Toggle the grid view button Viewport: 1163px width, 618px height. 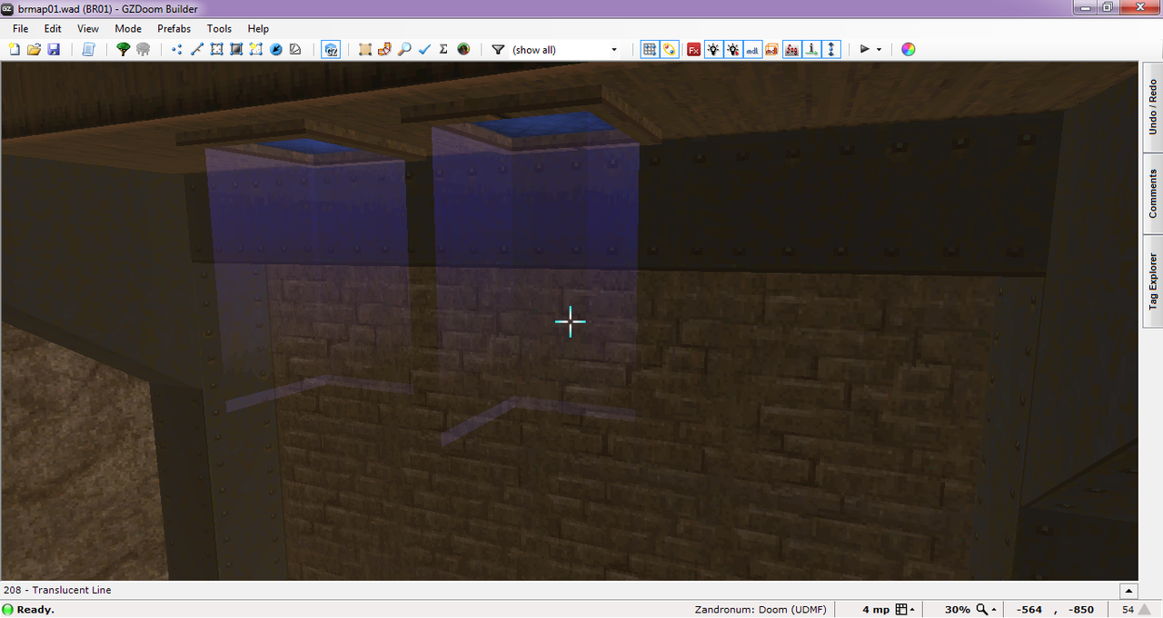[649, 49]
